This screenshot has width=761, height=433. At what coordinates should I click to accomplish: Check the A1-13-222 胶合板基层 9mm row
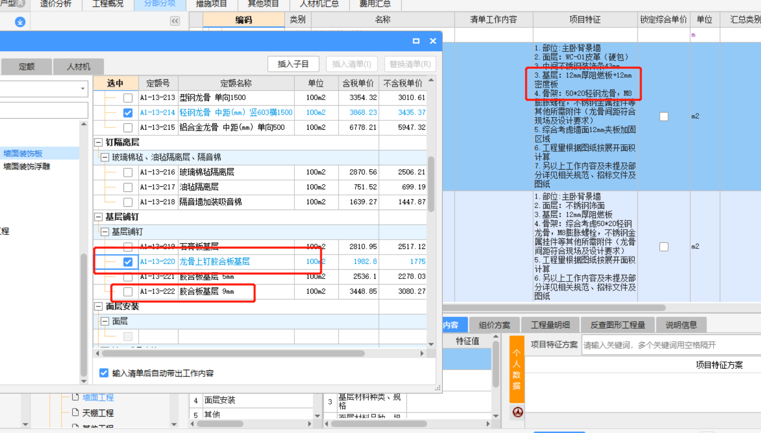(x=128, y=292)
